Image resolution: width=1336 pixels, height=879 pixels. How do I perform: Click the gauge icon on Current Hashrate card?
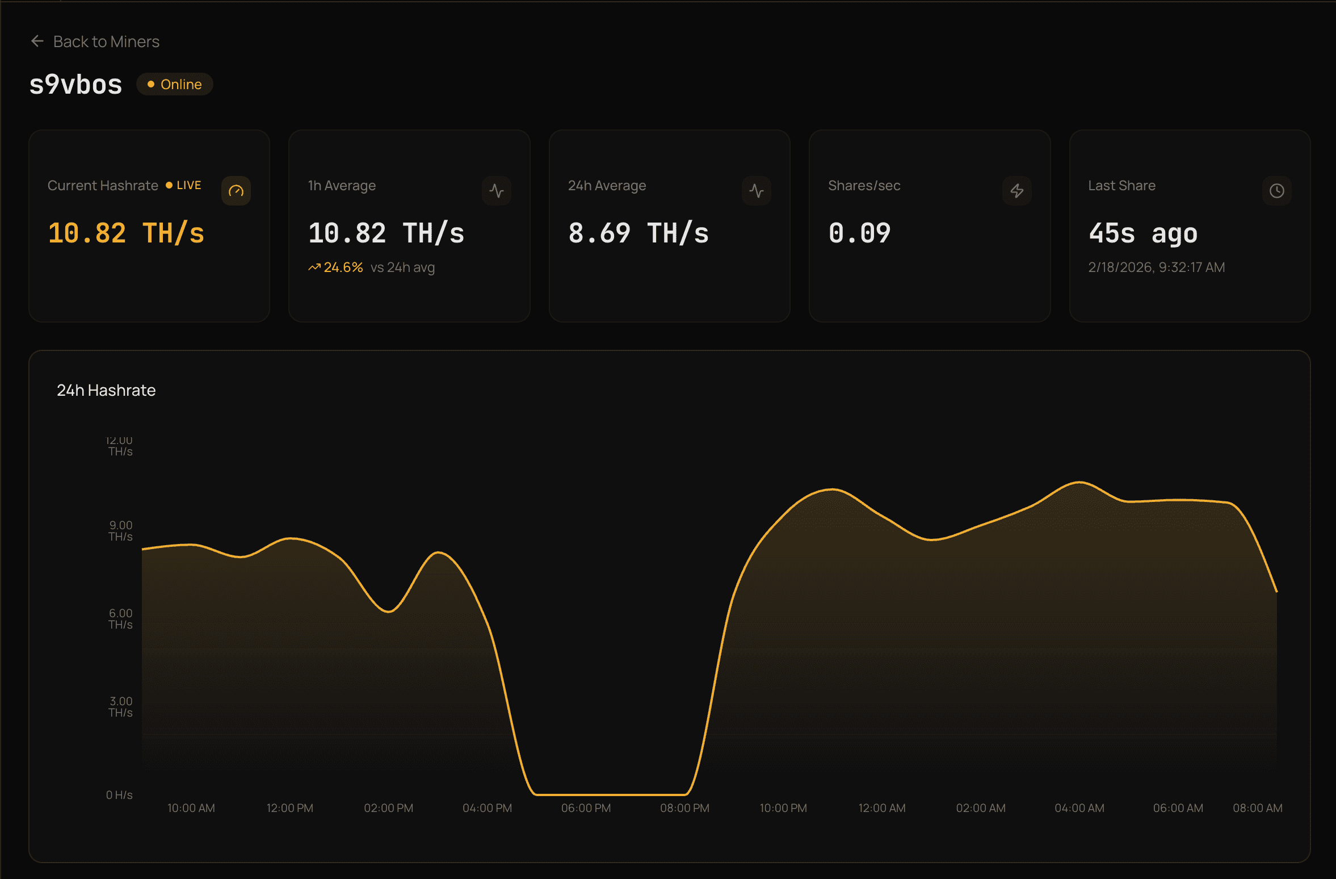coord(237,191)
